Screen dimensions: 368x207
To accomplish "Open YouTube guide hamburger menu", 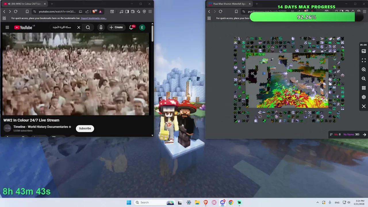I will 7,27.
